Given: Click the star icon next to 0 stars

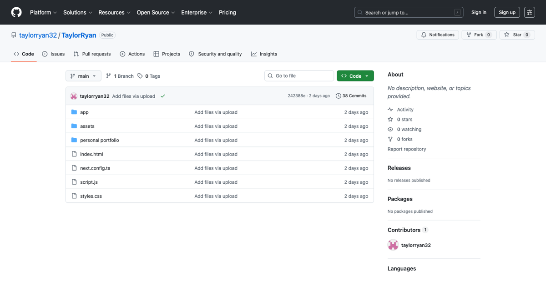Looking at the screenshot, I should click(390, 119).
